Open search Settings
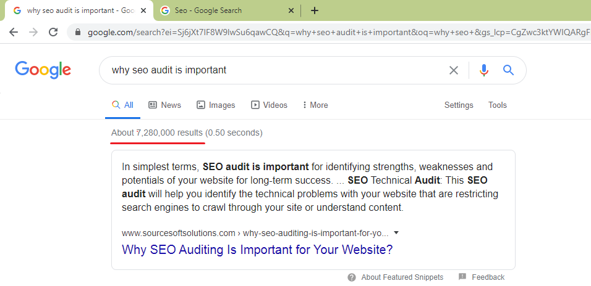The width and height of the screenshot is (591, 286). coord(459,105)
